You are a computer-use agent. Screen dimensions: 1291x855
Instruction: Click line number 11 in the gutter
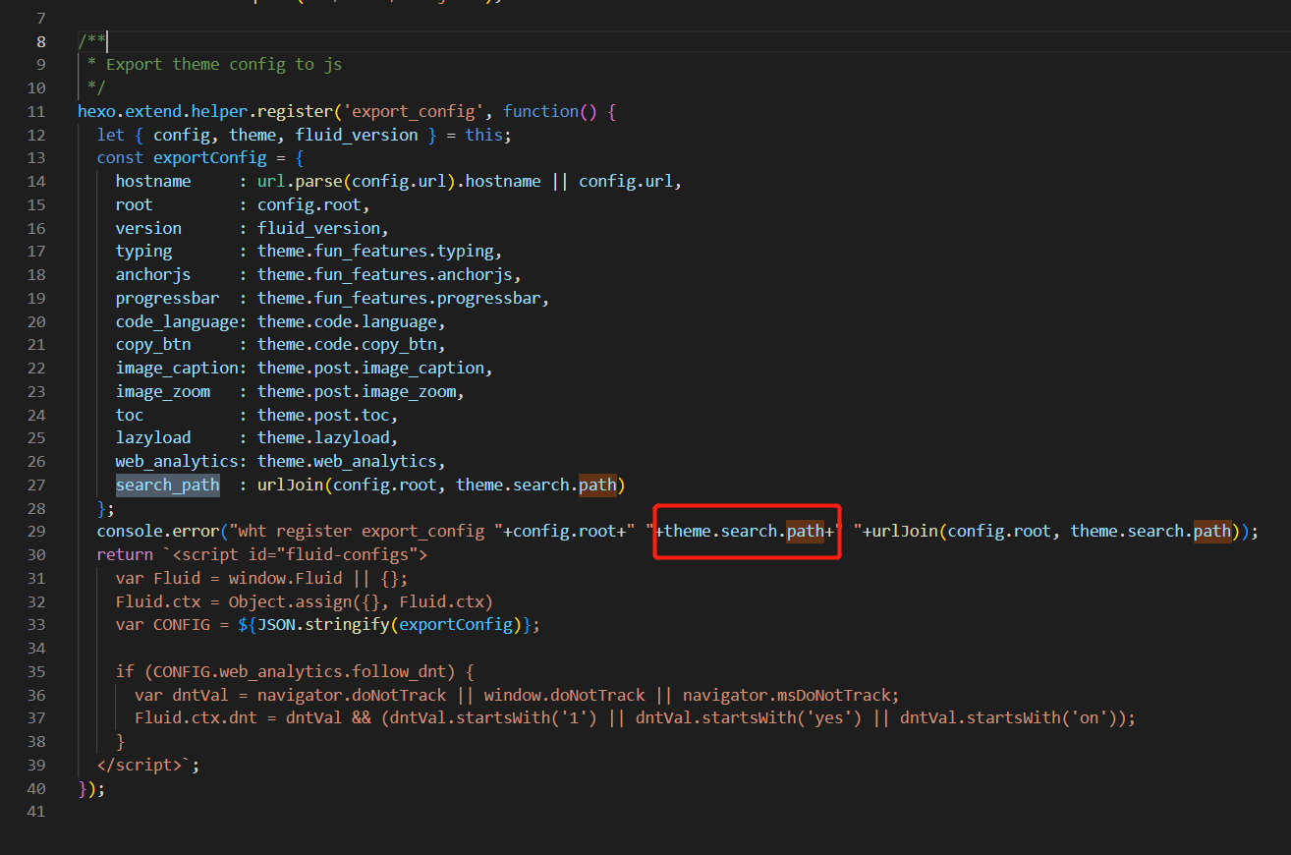(x=35, y=111)
